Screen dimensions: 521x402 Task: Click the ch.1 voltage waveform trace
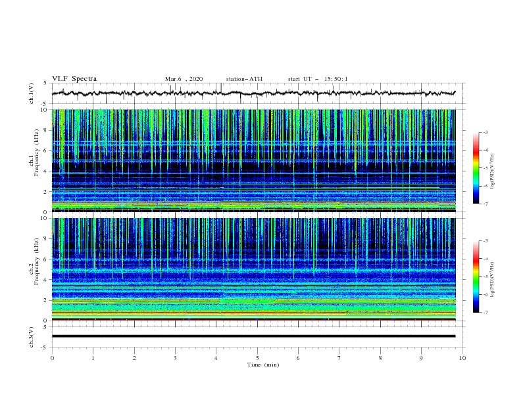tap(253, 93)
